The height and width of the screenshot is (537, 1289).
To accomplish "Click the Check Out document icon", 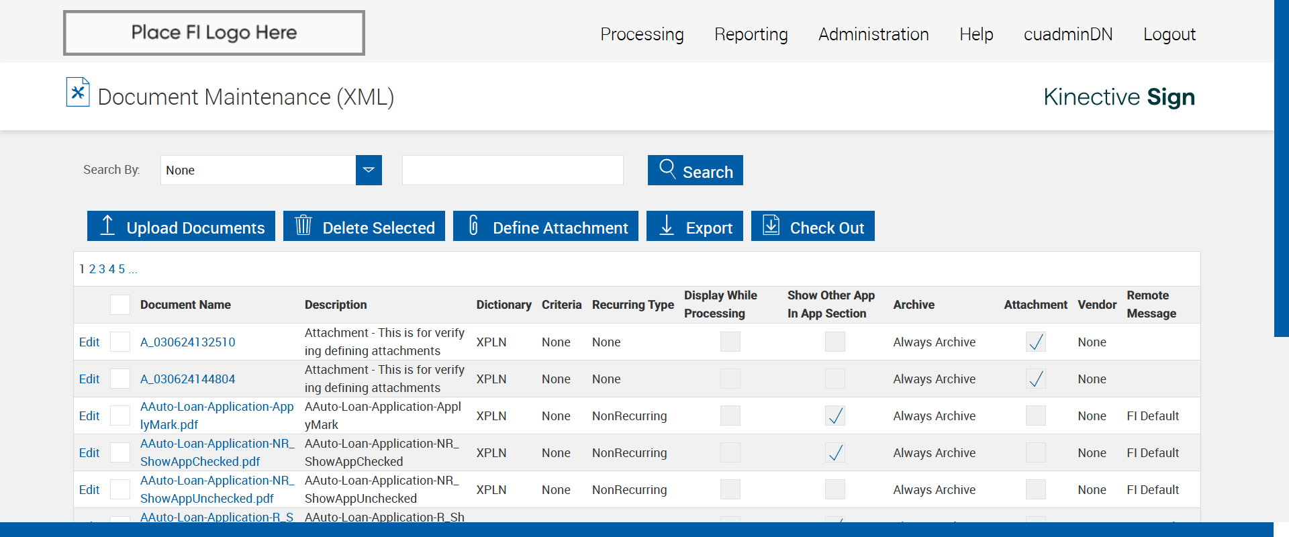I will point(771,226).
